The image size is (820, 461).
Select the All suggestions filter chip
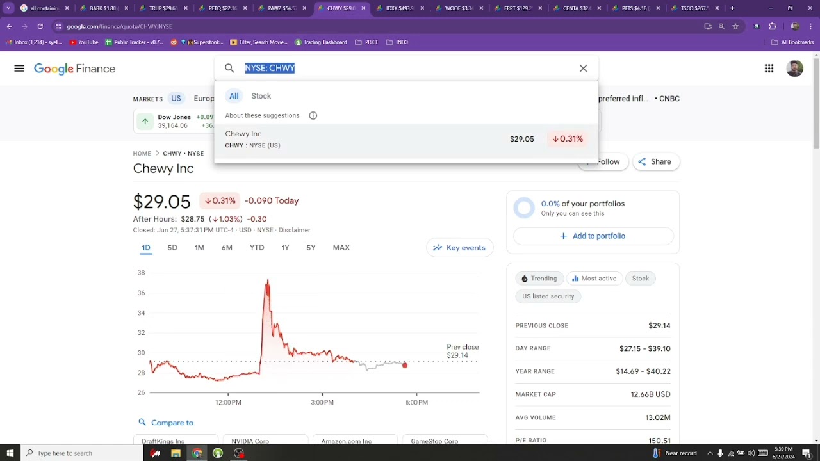[x=234, y=96]
